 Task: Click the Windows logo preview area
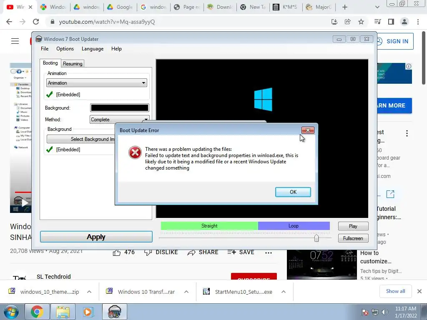pyautogui.click(x=263, y=99)
